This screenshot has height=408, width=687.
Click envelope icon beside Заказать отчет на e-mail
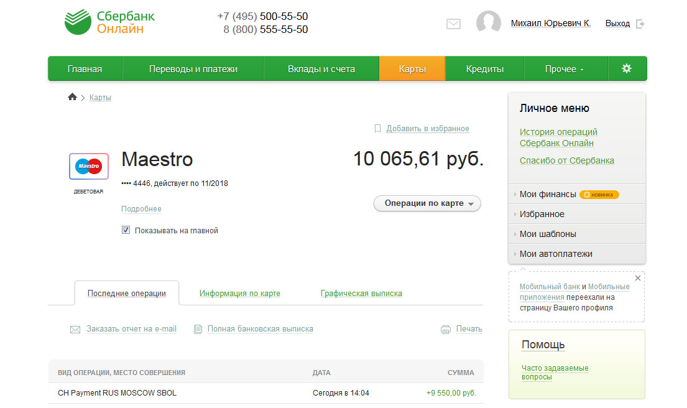pos(75,330)
